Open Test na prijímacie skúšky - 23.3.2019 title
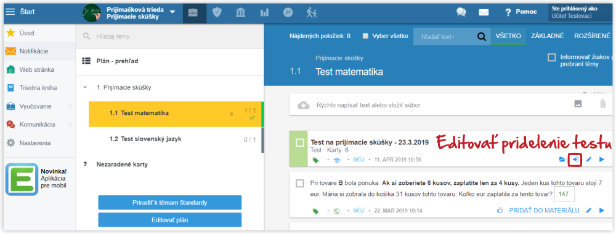Image resolution: width=616 pixels, height=234 pixels. pyautogui.click(x=370, y=142)
